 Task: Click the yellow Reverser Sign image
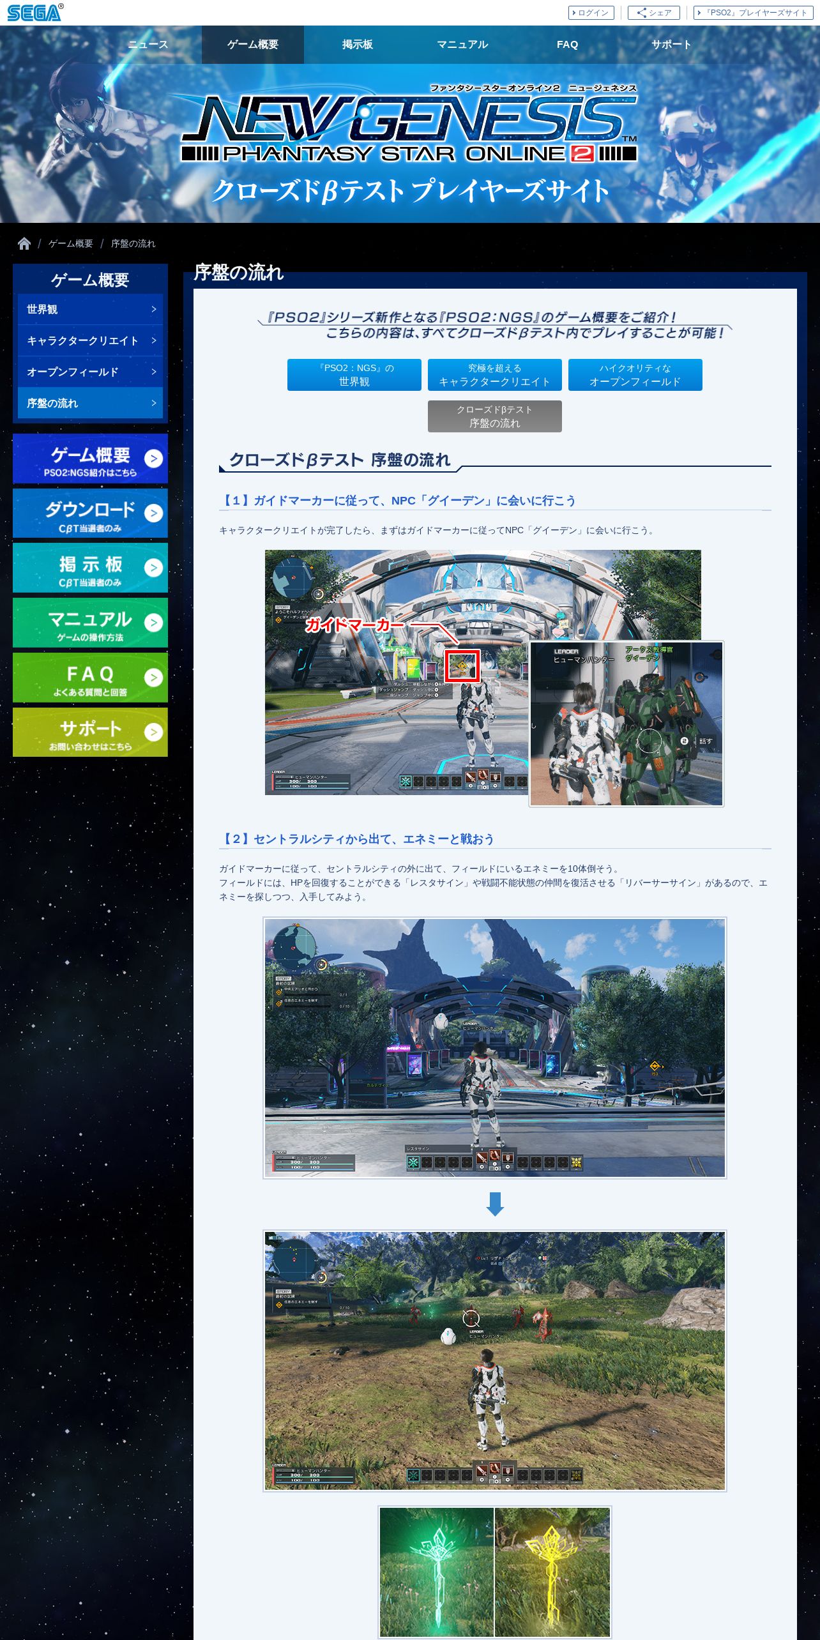552,1572
